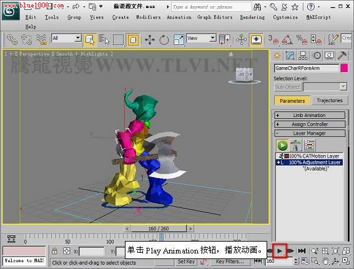Screen dimensions: 354x269
Task: Select the Select and Move tool
Action: tap(149, 40)
